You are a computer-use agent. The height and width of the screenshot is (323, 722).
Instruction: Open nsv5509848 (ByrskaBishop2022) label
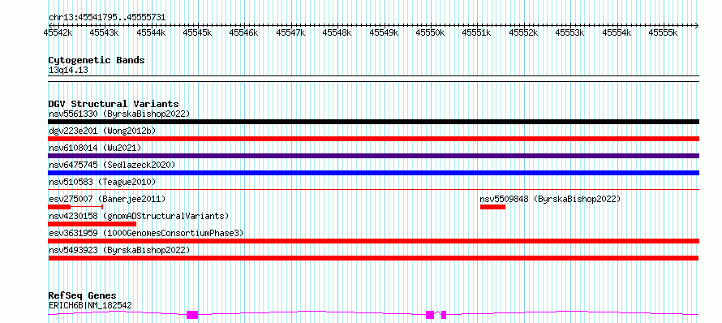coord(550,199)
